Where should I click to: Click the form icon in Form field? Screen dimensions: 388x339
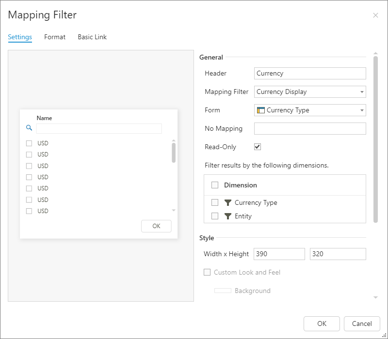click(261, 110)
